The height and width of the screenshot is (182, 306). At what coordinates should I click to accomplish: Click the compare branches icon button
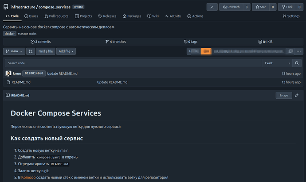[x=31, y=51]
